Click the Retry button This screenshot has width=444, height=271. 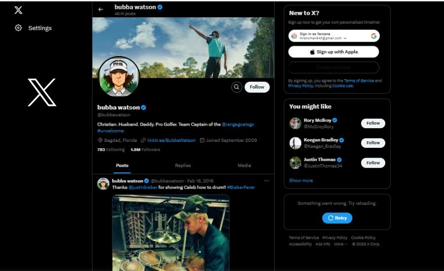(x=337, y=218)
